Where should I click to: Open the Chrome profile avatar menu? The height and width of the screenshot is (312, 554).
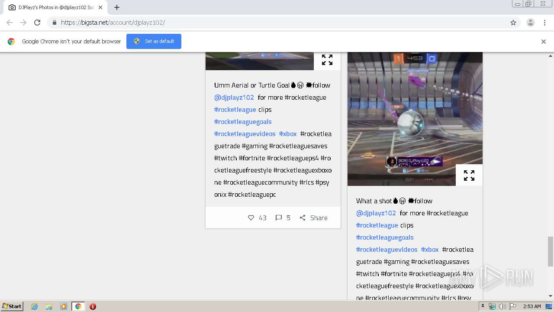[531, 23]
